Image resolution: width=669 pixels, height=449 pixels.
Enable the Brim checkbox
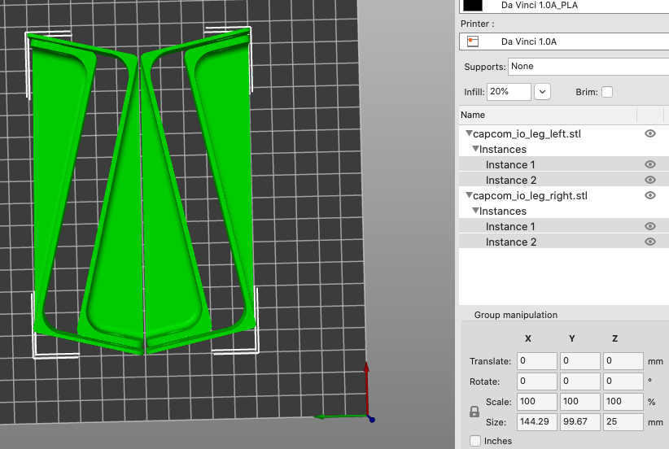point(606,92)
